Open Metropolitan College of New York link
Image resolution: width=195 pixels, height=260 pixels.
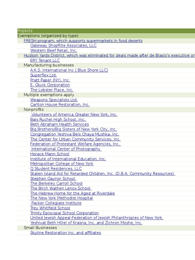62,164
